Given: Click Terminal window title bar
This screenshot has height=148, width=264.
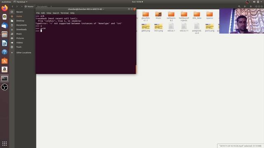Looking at the screenshot, I should click(x=86, y=9).
